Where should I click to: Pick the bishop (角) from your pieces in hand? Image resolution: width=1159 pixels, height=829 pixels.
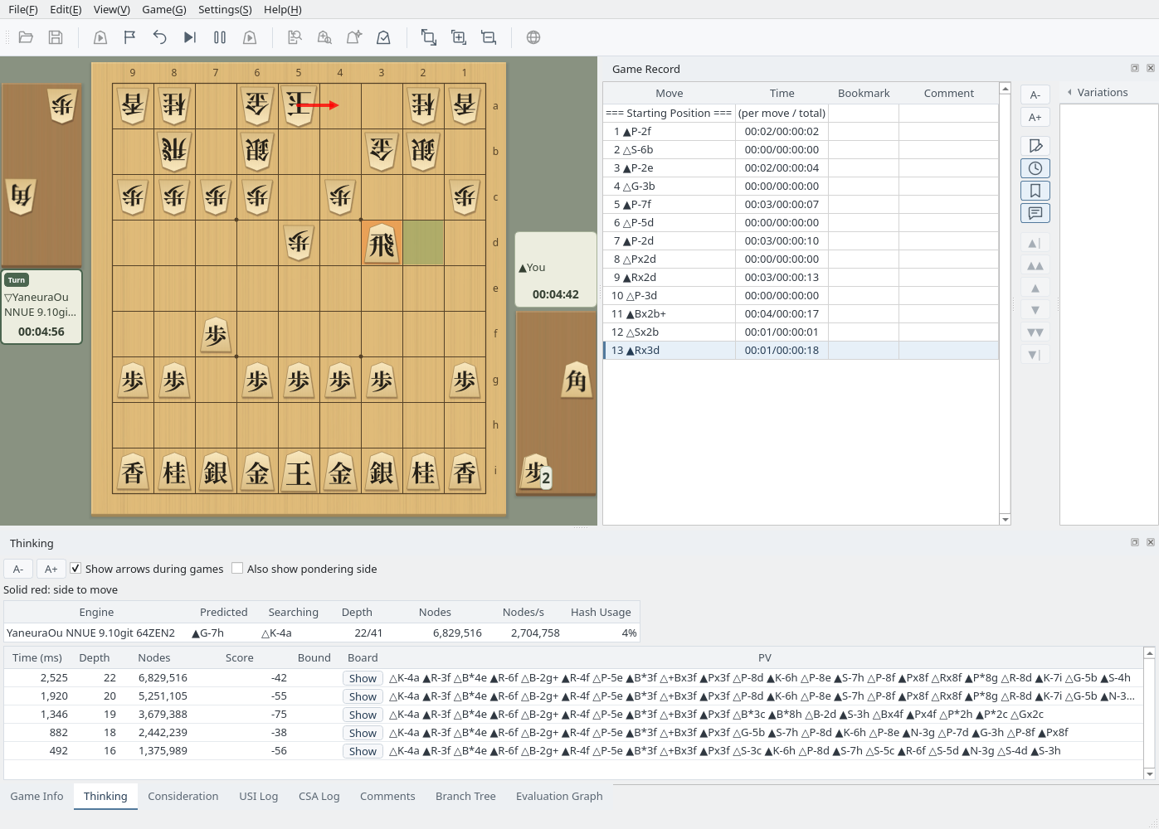576,381
